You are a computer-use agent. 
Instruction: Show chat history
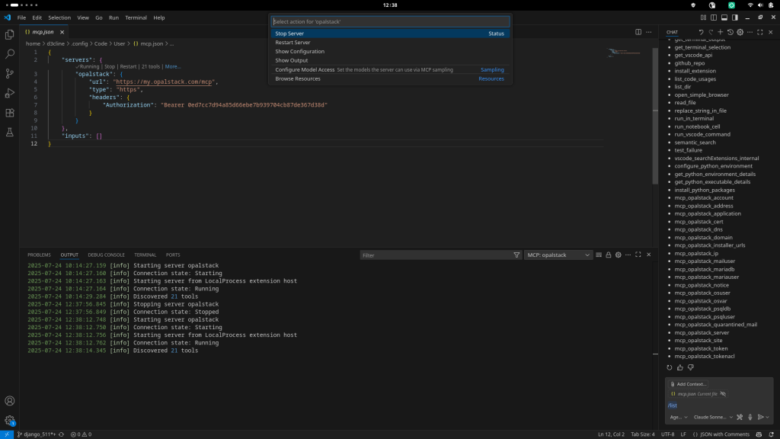click(730, 32)
